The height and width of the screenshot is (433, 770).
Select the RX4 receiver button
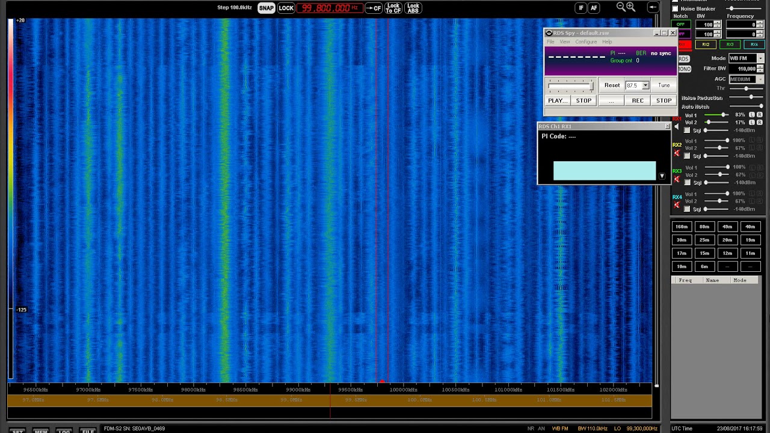pos(754,45)
